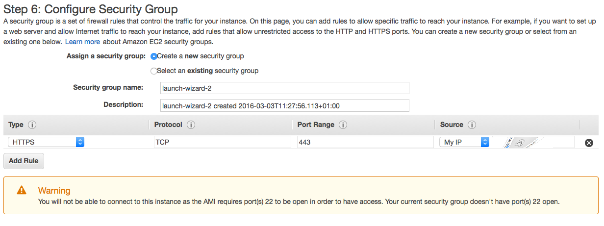Click the info icon beside Protocol
This screenshot has height=226, width=604.
191,125
